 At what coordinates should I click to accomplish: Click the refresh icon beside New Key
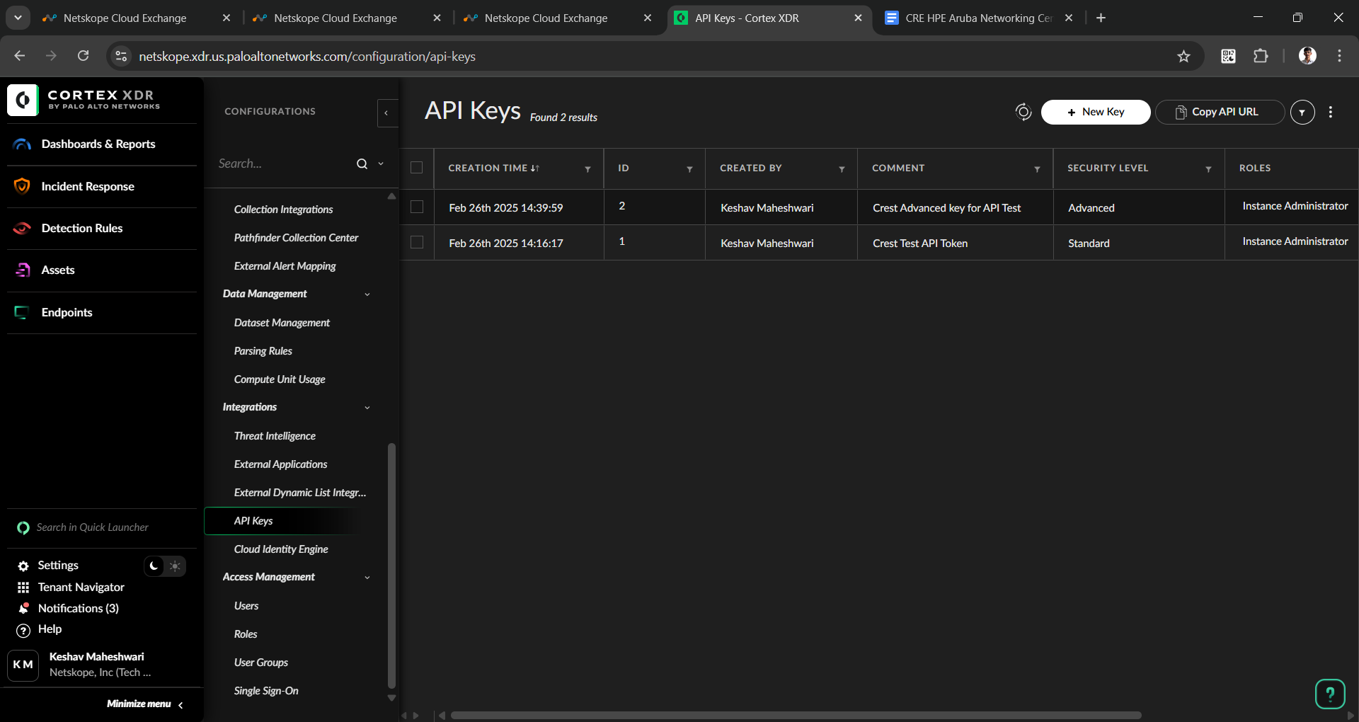pos(1023,112)
